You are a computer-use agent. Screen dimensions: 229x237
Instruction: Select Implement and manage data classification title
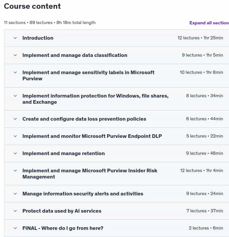pyautogui.click(x=75, y=55)
